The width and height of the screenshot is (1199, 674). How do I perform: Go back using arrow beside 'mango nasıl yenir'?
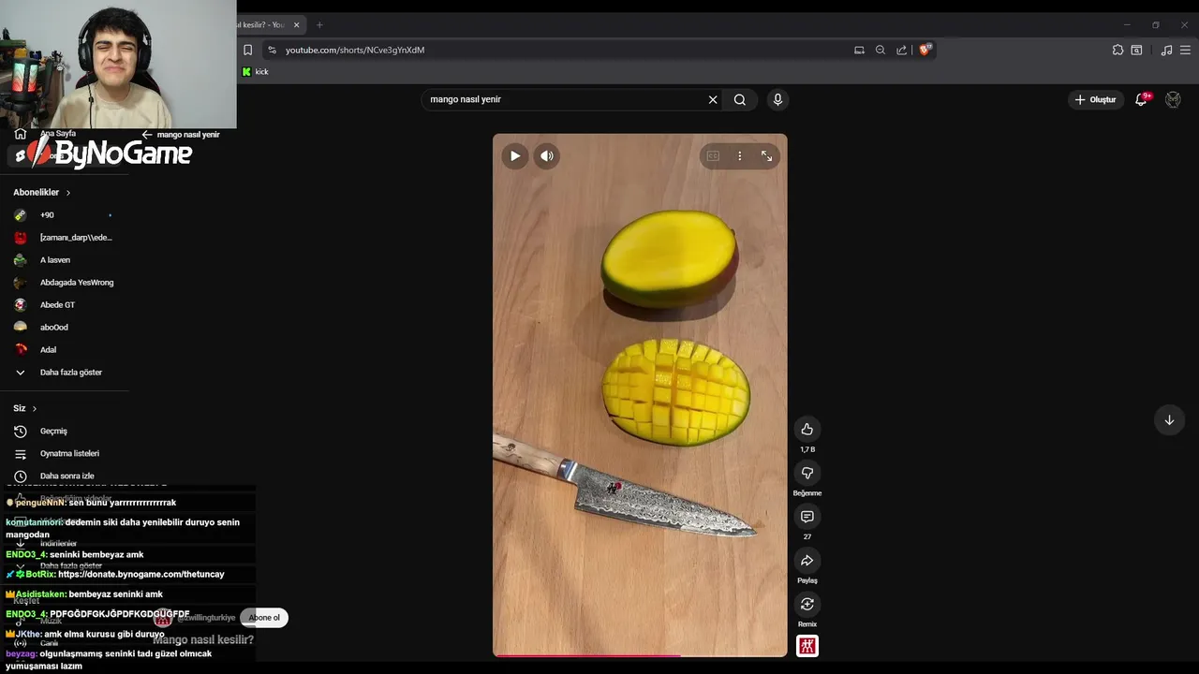coord(146,135)
